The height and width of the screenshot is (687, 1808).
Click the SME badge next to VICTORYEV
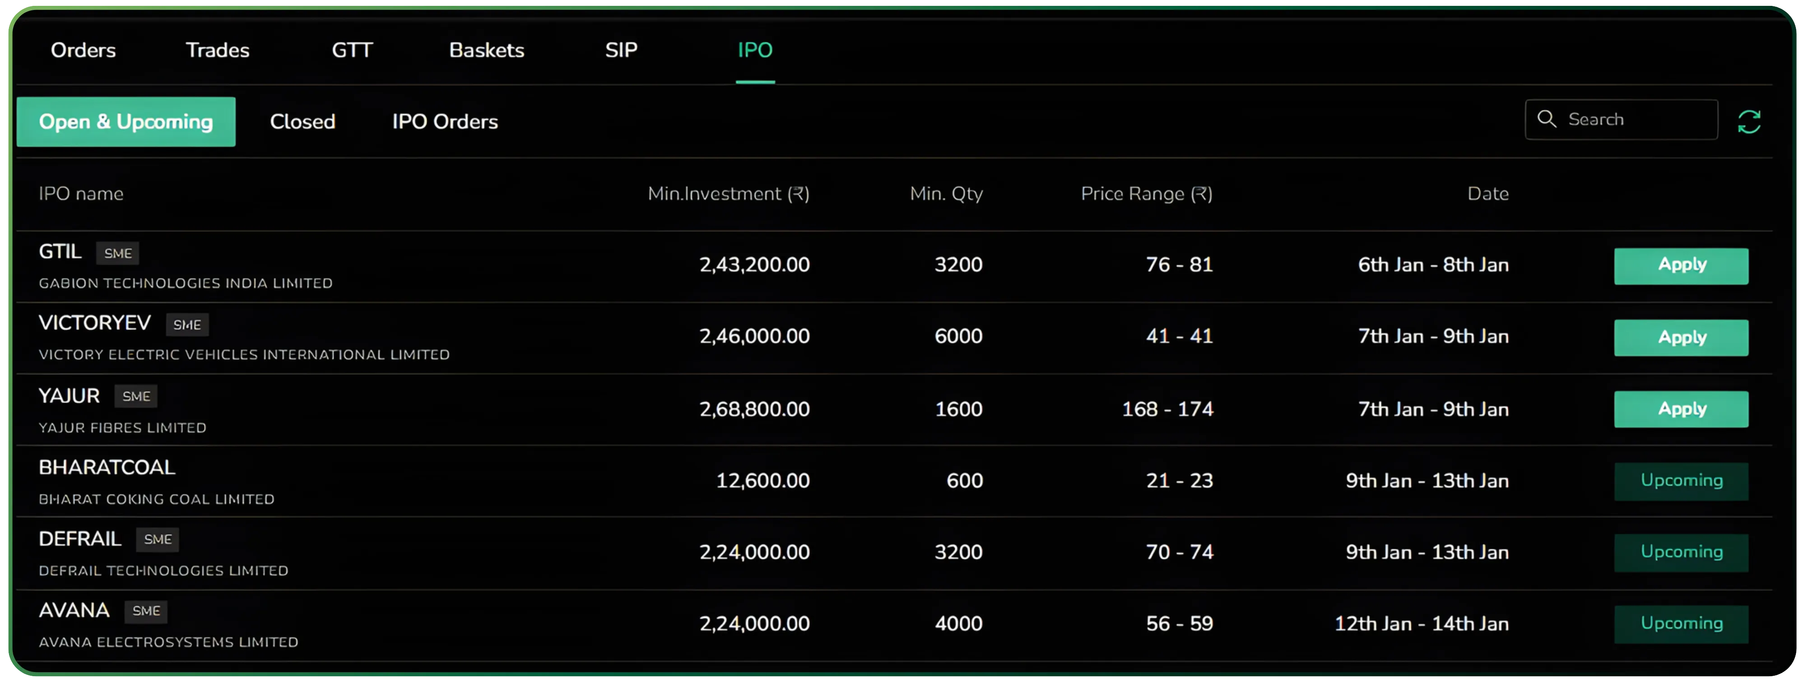(x=187, y=324)
